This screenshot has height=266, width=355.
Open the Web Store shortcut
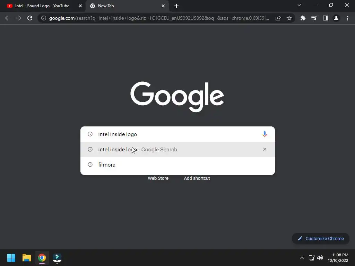(158, 178)
